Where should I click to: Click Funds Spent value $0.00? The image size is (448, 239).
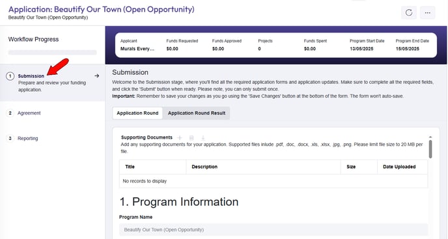(x=310, y=49)
